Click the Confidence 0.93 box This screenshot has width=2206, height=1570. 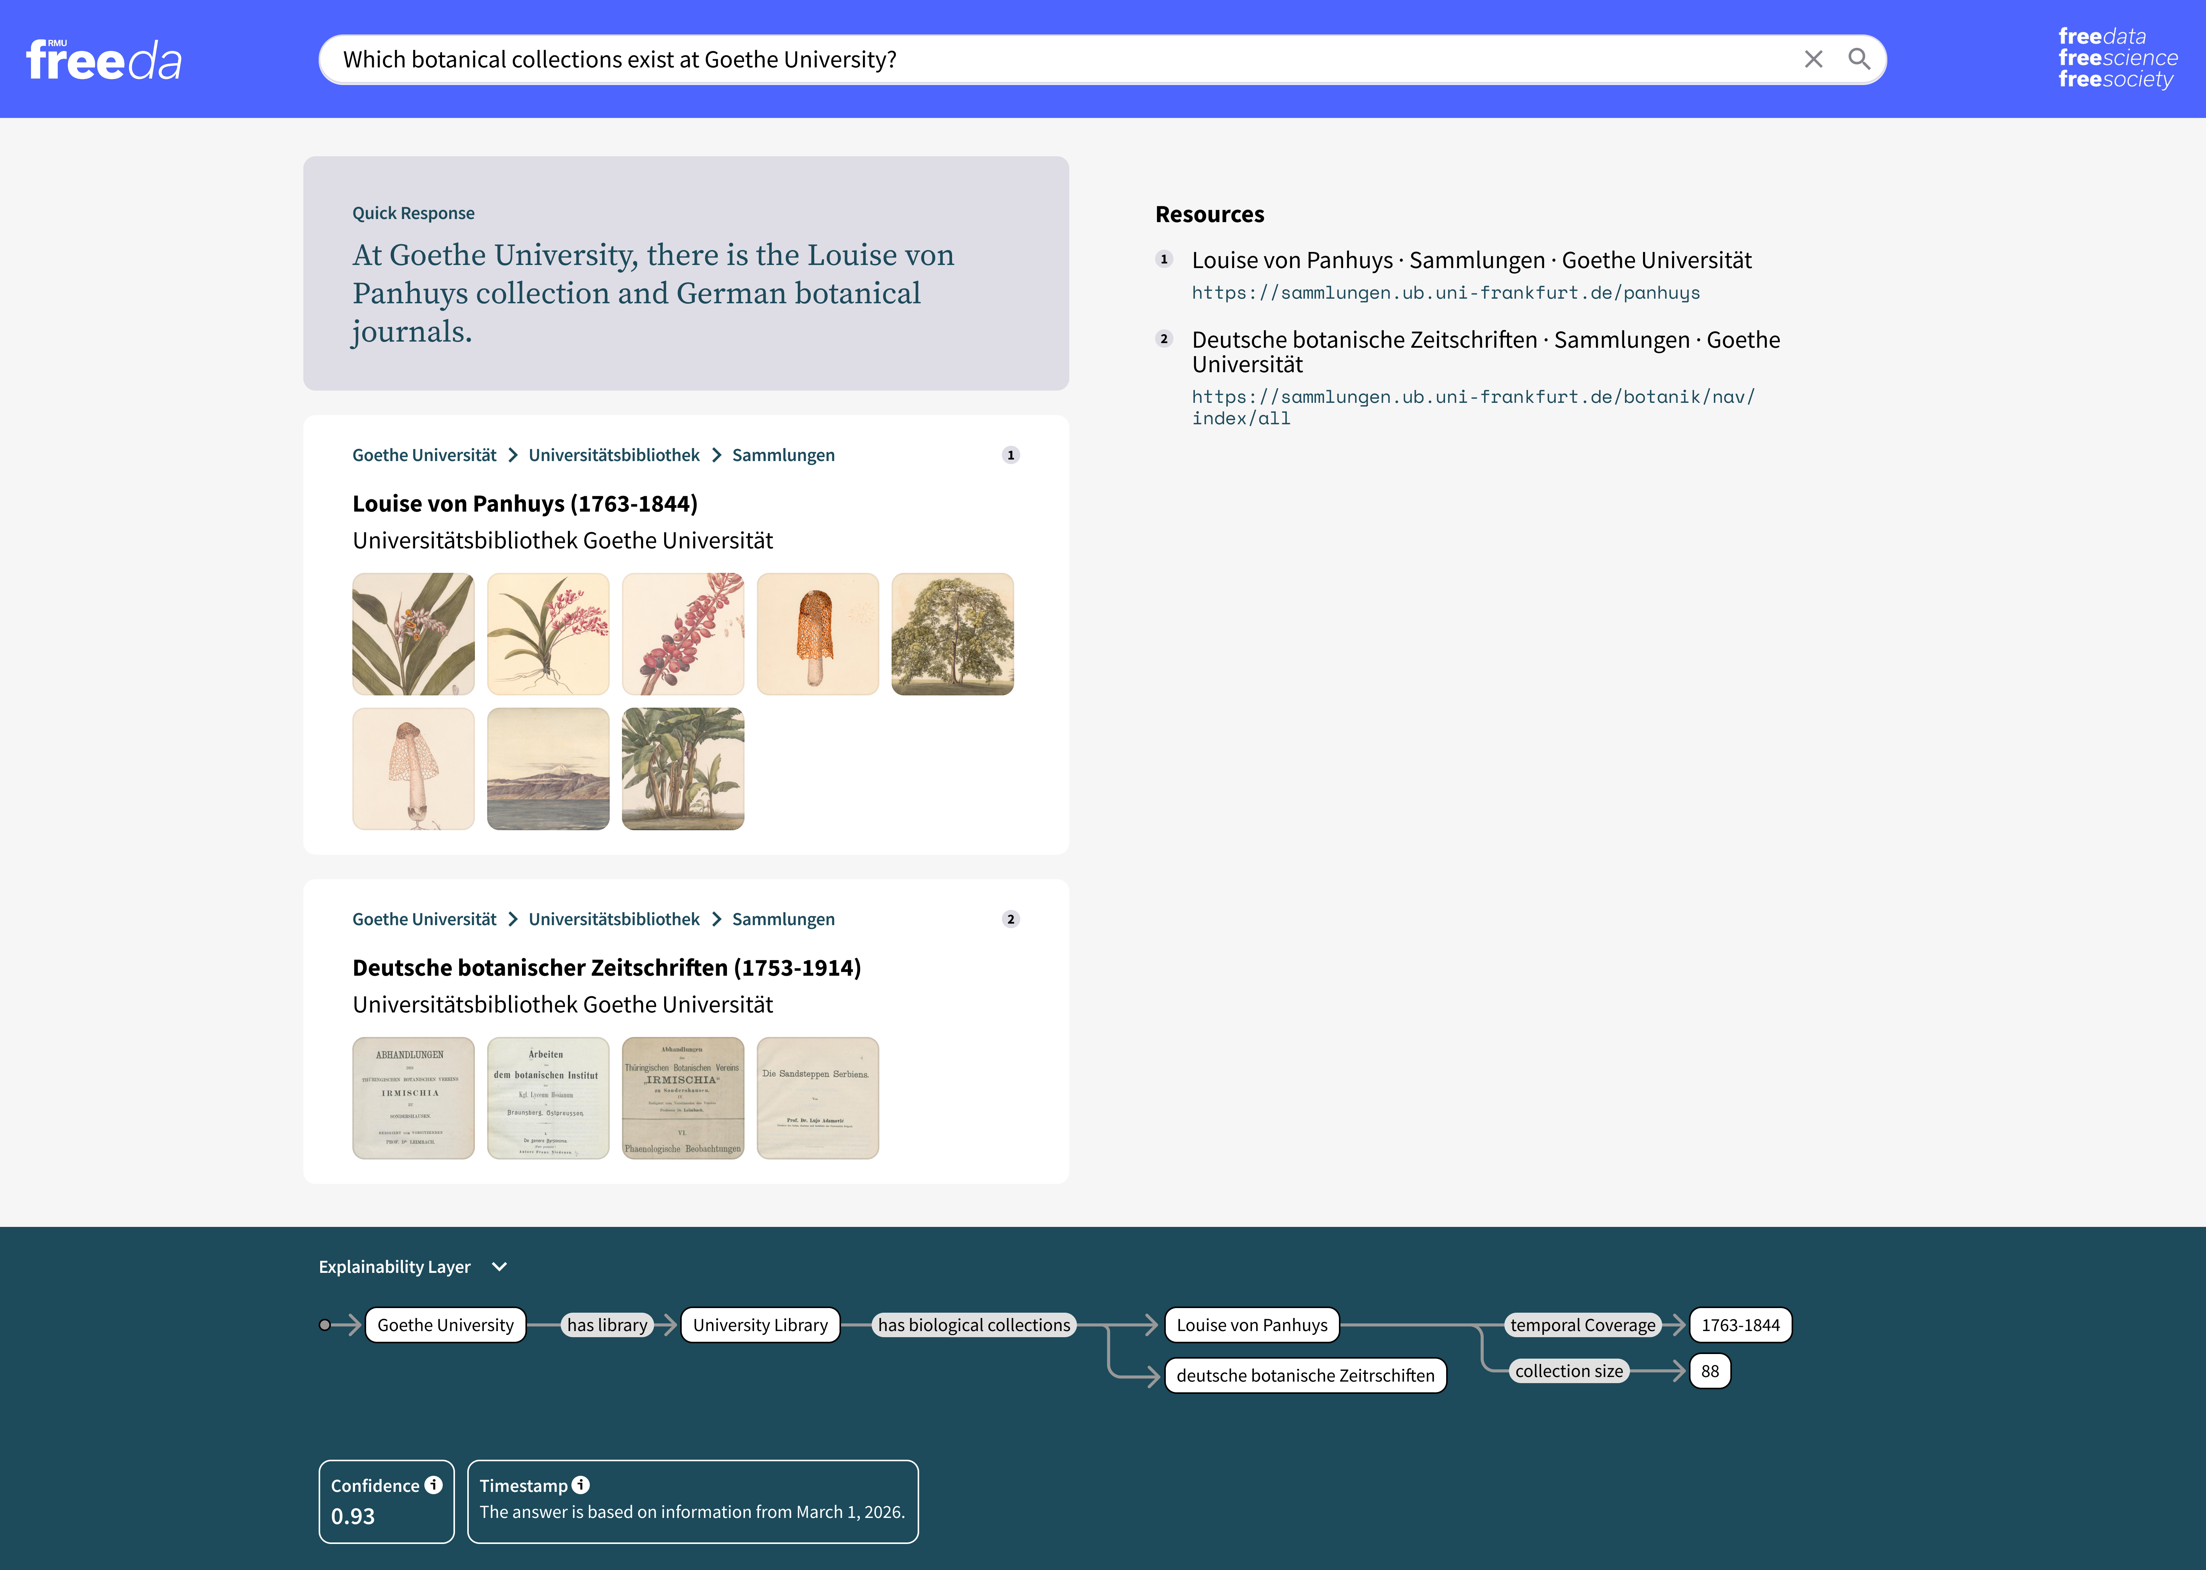click(387, 1501)
